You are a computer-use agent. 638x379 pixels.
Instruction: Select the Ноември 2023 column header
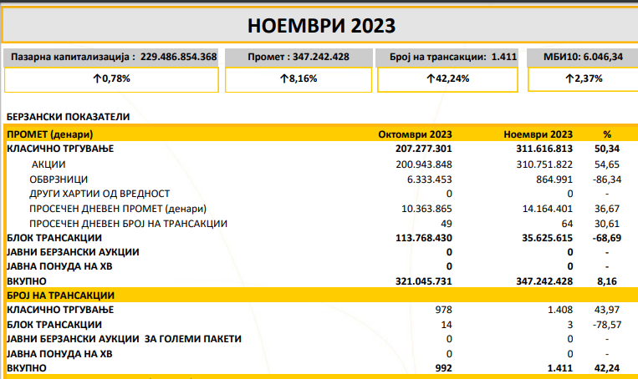(538, 134)
